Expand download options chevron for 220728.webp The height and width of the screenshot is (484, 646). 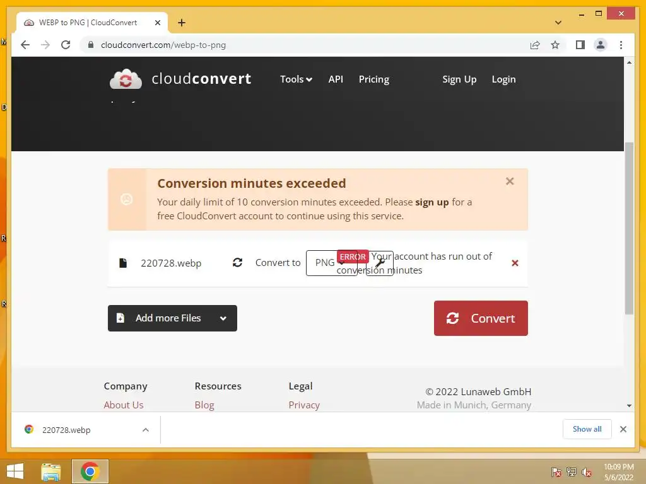(146, 430)
